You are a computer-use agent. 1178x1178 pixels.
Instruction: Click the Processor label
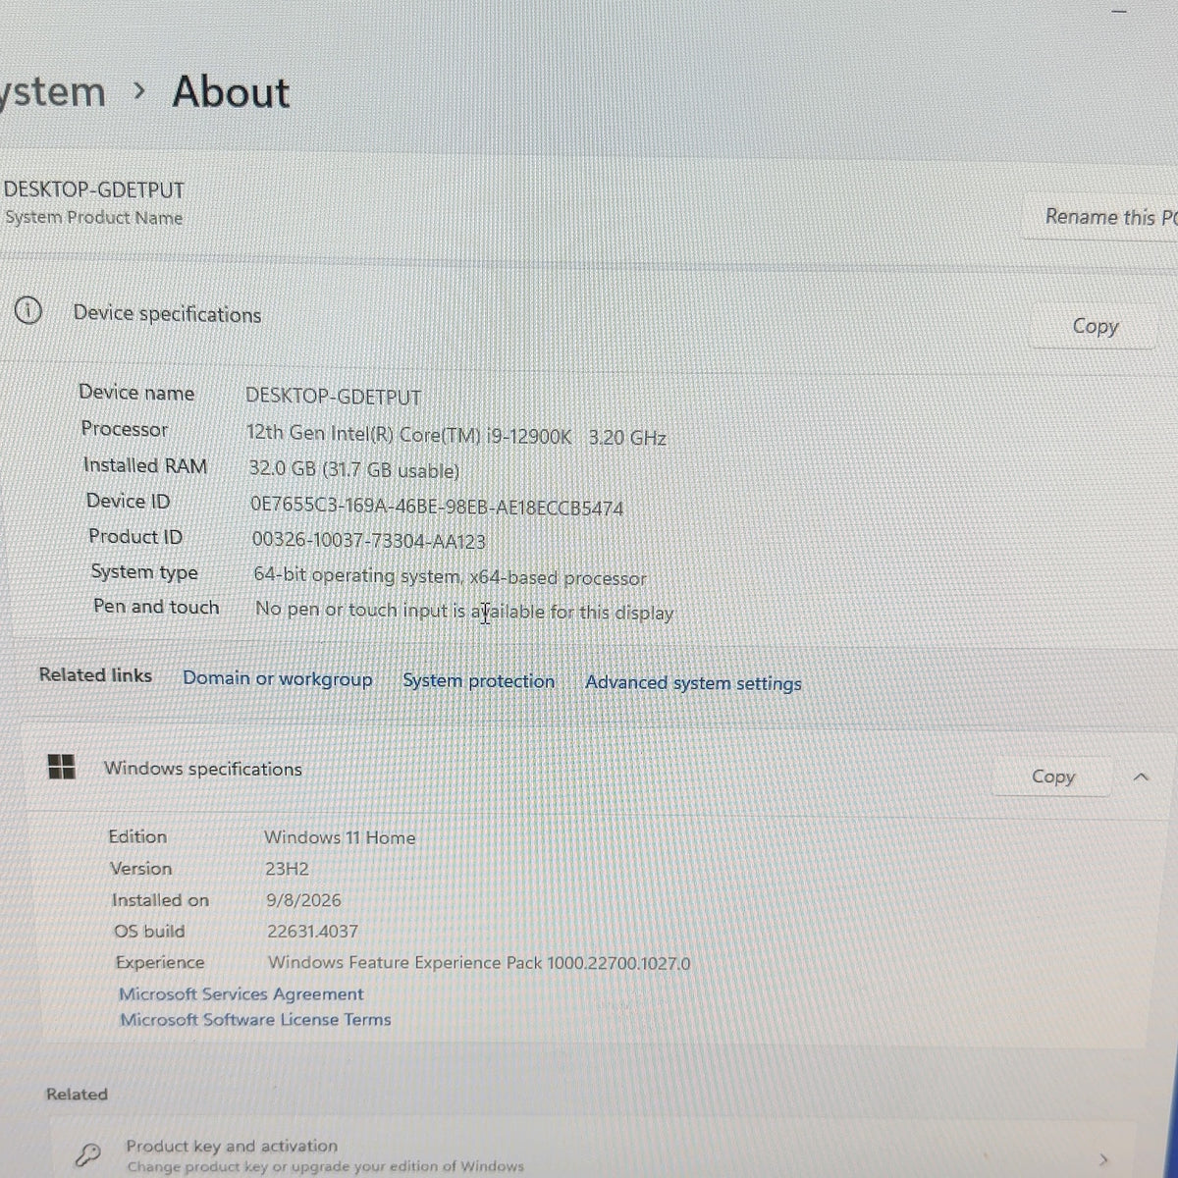point(125,429)
